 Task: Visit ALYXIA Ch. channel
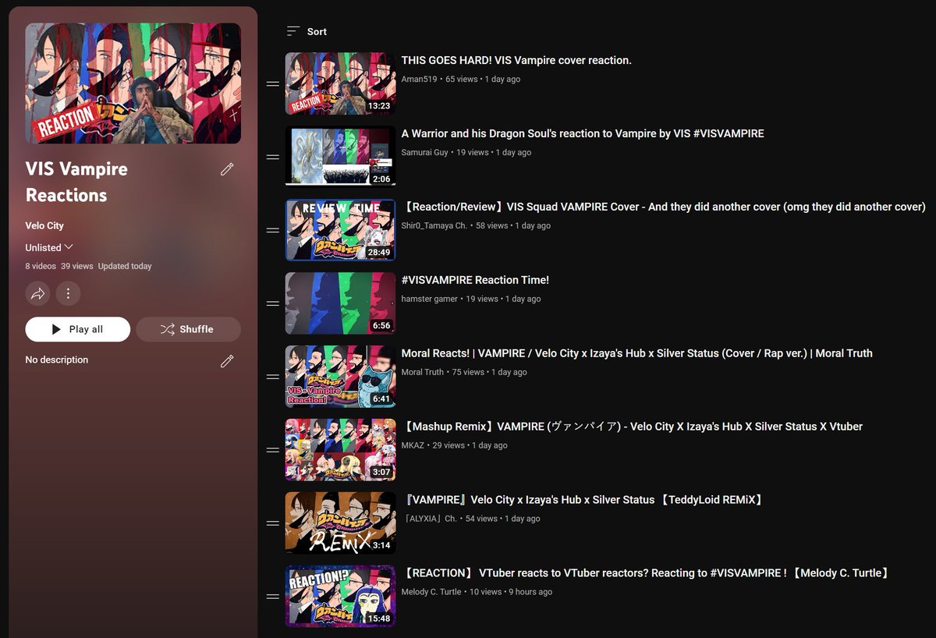[429, 519]
